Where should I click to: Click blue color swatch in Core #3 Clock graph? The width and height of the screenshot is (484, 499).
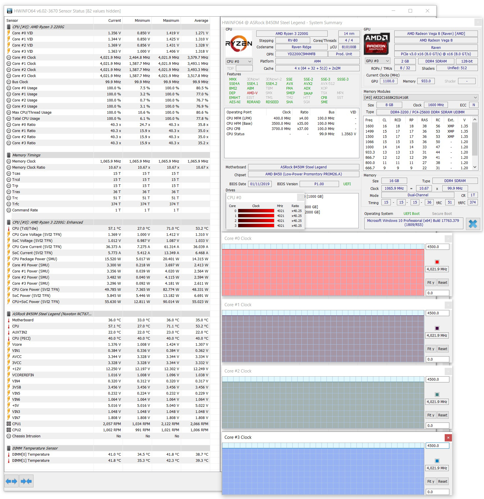pyautogui.click(x=437, y=461)
